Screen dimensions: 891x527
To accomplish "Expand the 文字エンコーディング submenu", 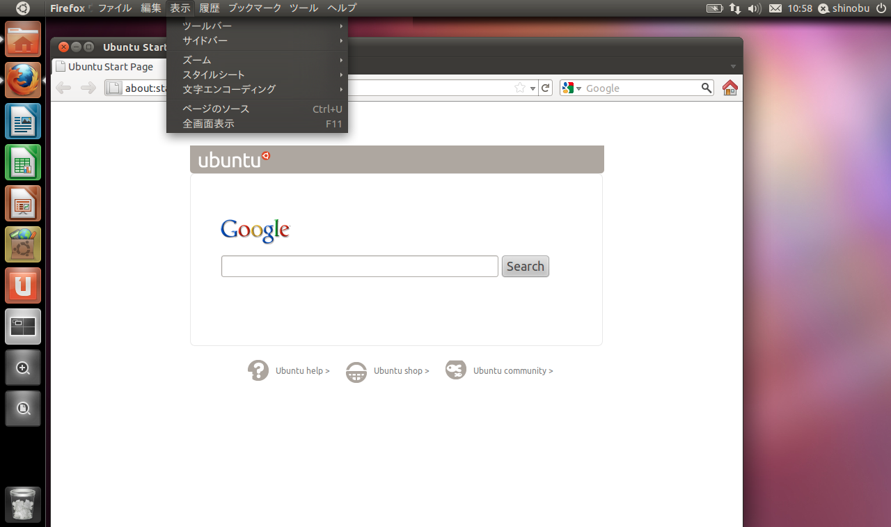I will tap(258, 89).
